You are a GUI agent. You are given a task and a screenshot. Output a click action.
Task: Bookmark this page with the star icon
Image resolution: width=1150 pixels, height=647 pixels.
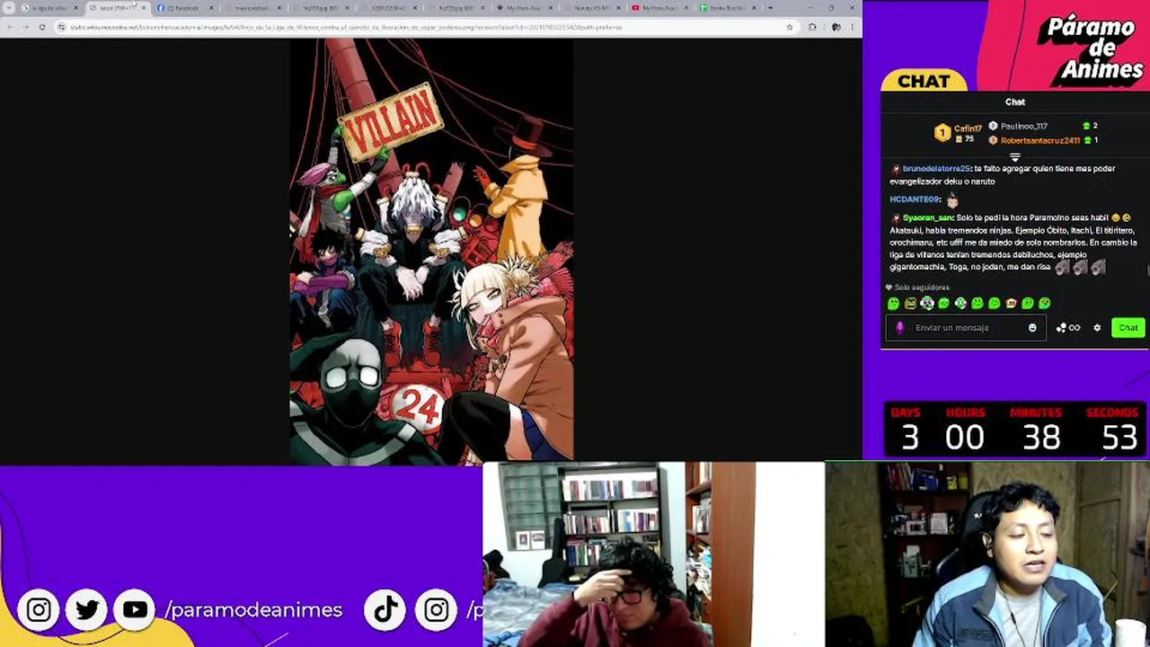click(790, 27)
